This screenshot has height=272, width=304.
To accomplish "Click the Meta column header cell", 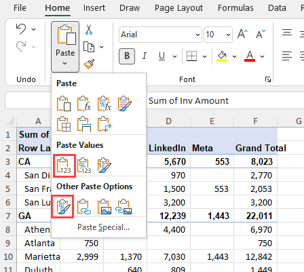I will [x=212, y=148].
